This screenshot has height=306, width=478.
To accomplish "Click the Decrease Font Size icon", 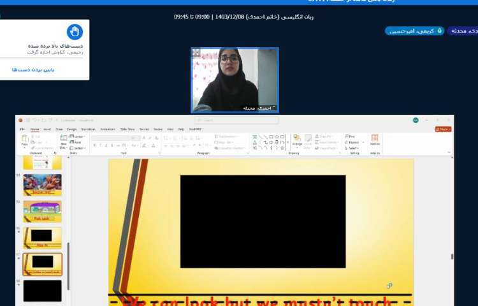I will pos(150,138).
